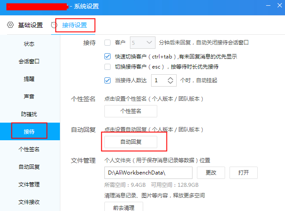Image resolution: width=285 pixels, height=211 pixels.
Task: Click the 个性签名 button
Action: 131,111
